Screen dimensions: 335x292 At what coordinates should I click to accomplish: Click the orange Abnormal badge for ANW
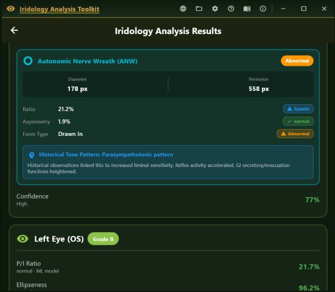point(297,61)
